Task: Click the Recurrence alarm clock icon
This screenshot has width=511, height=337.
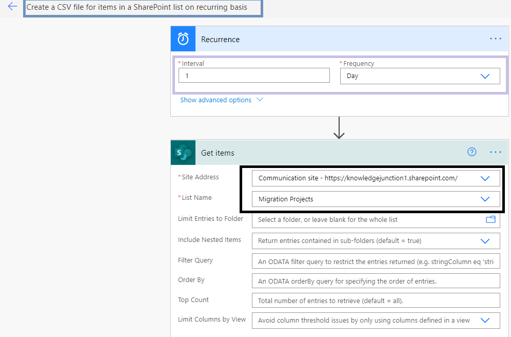Action: point(183,39)
